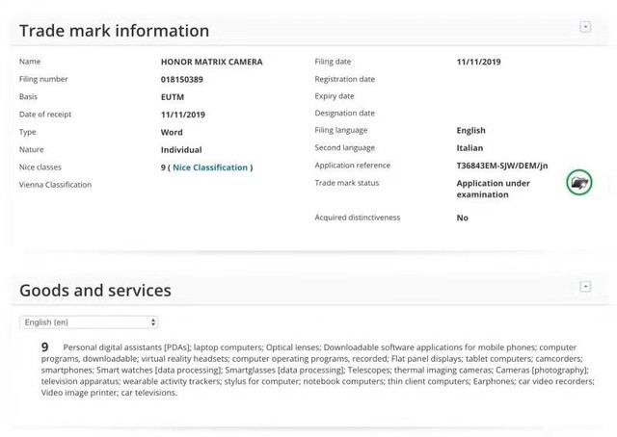Click the application reference T36843EM-SJW/DEM/jn
617x437 pixels.
coord(501,166)
